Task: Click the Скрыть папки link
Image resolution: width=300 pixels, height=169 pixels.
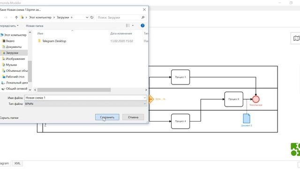Action: [x=9, y=118]
